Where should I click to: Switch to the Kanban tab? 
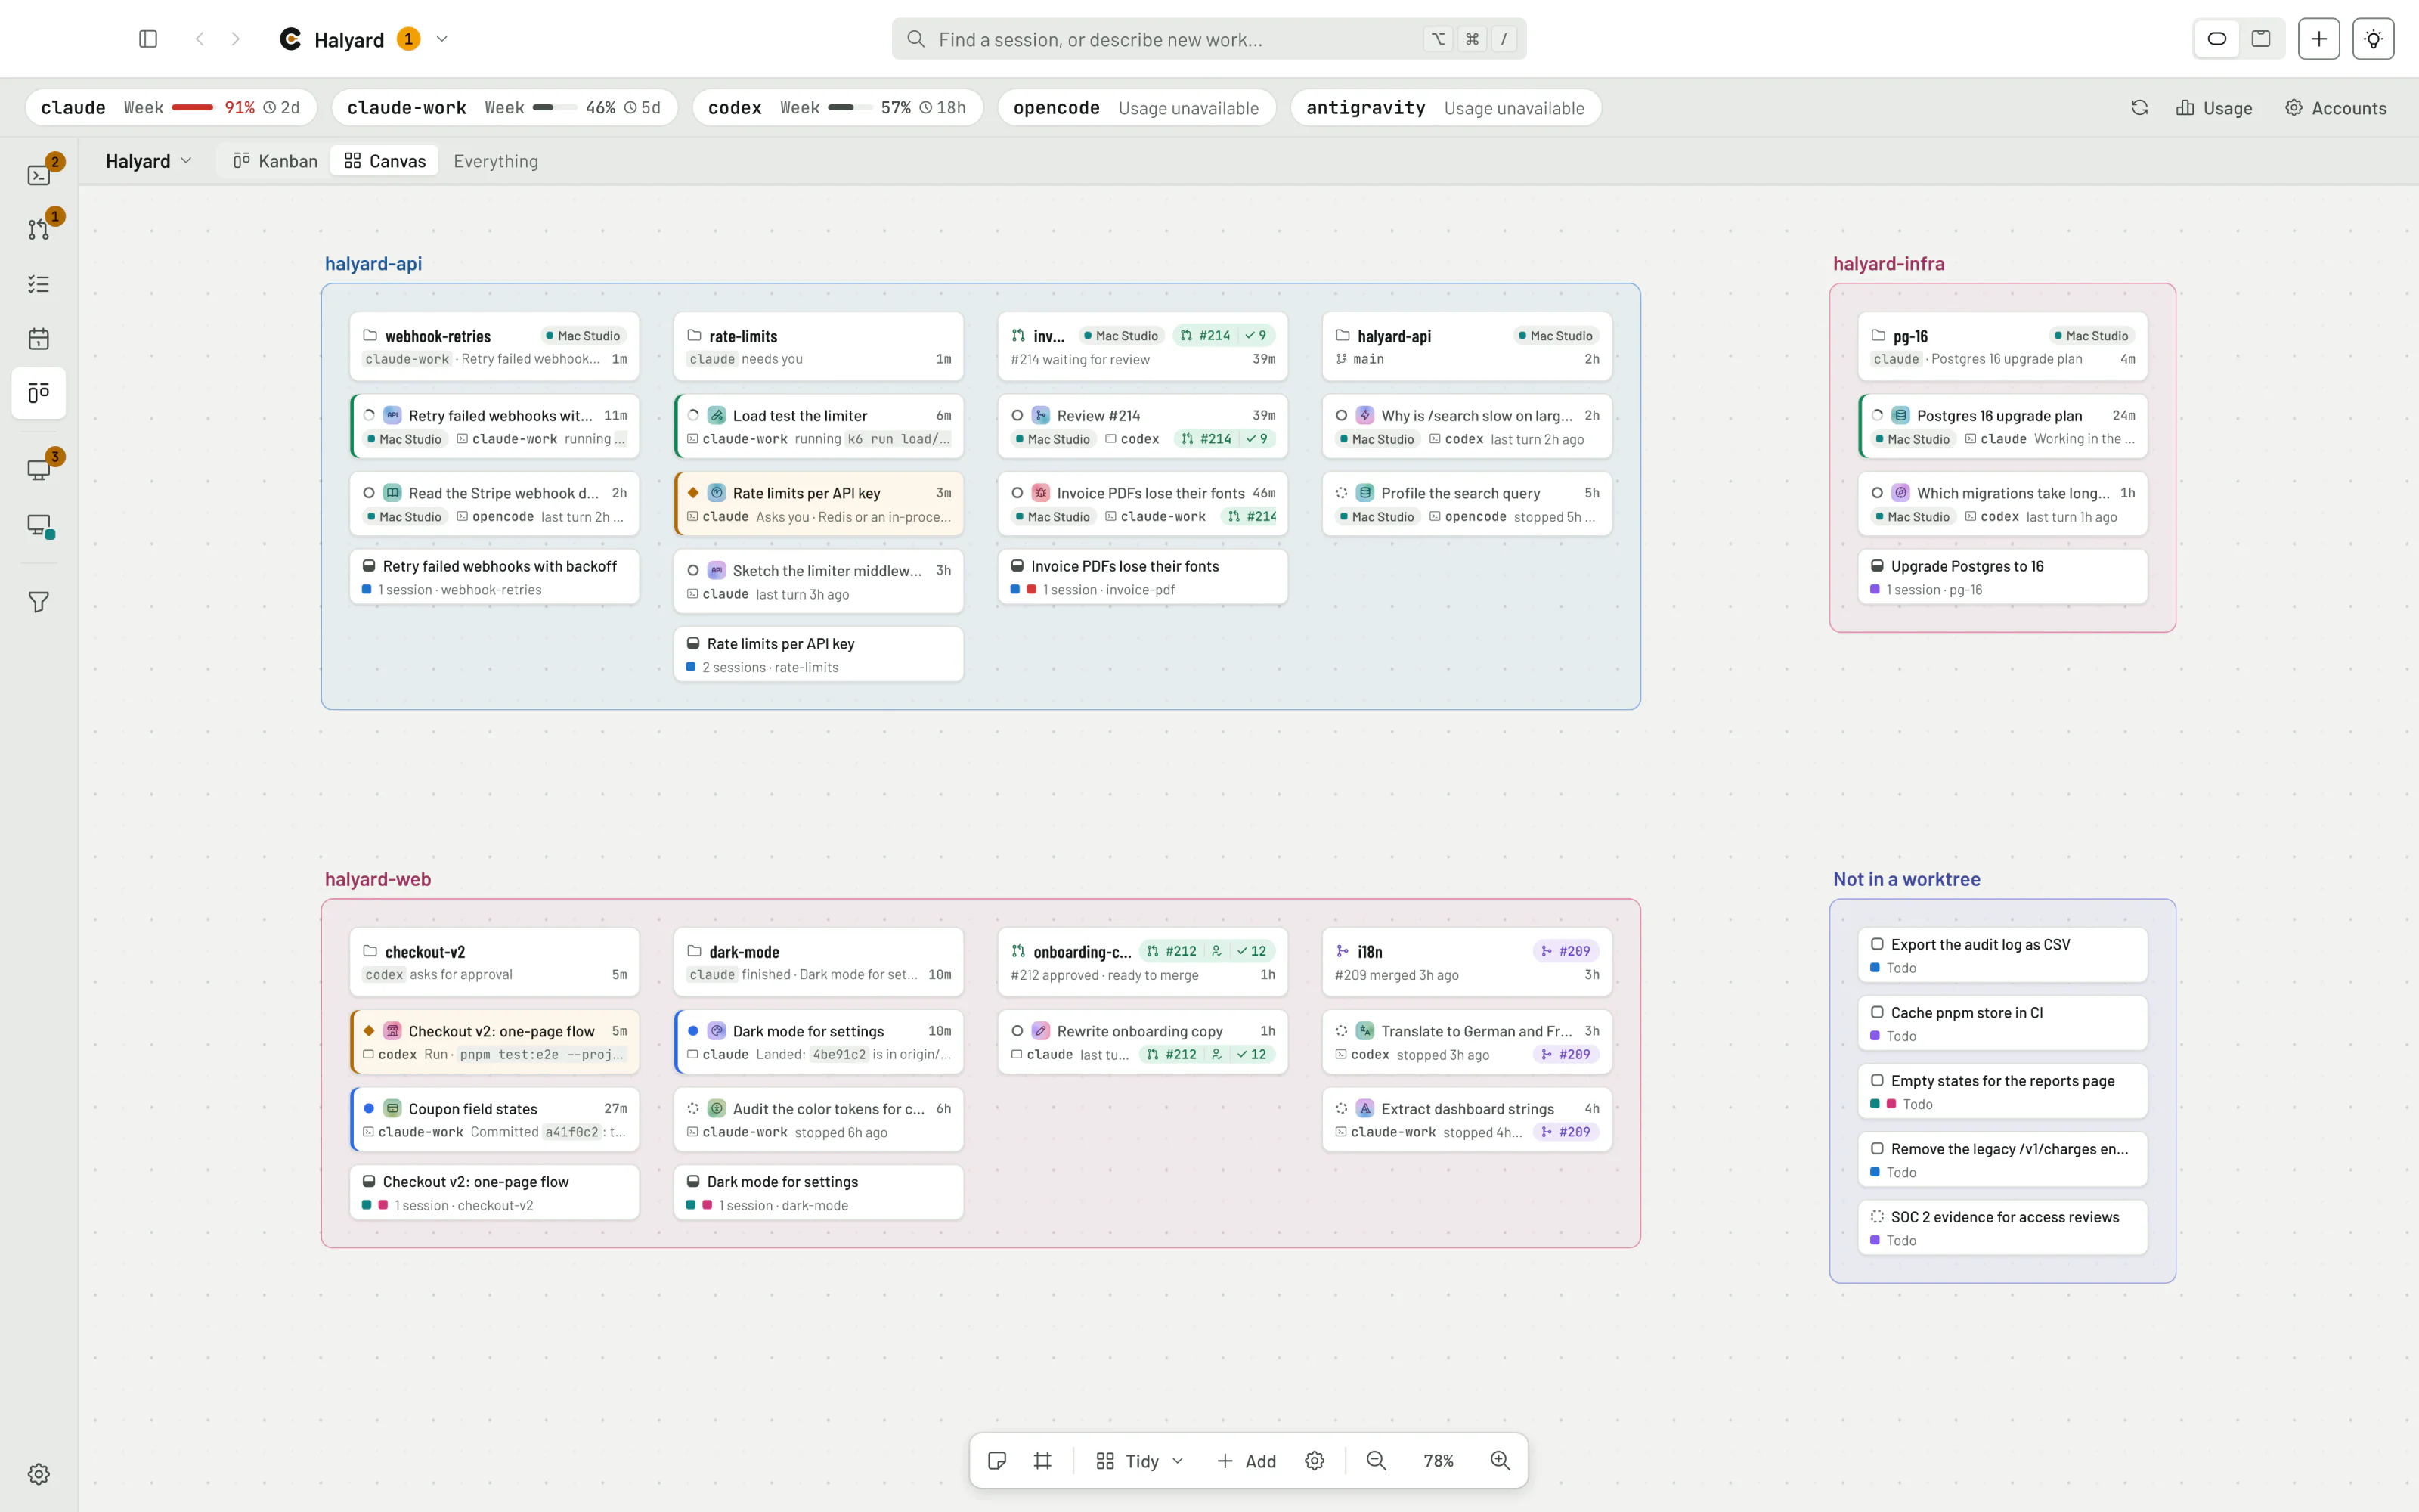275,161
